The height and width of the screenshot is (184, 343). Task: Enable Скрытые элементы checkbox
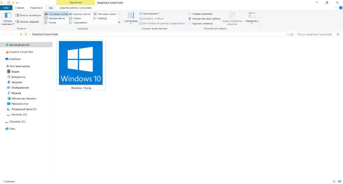[190, 23]
